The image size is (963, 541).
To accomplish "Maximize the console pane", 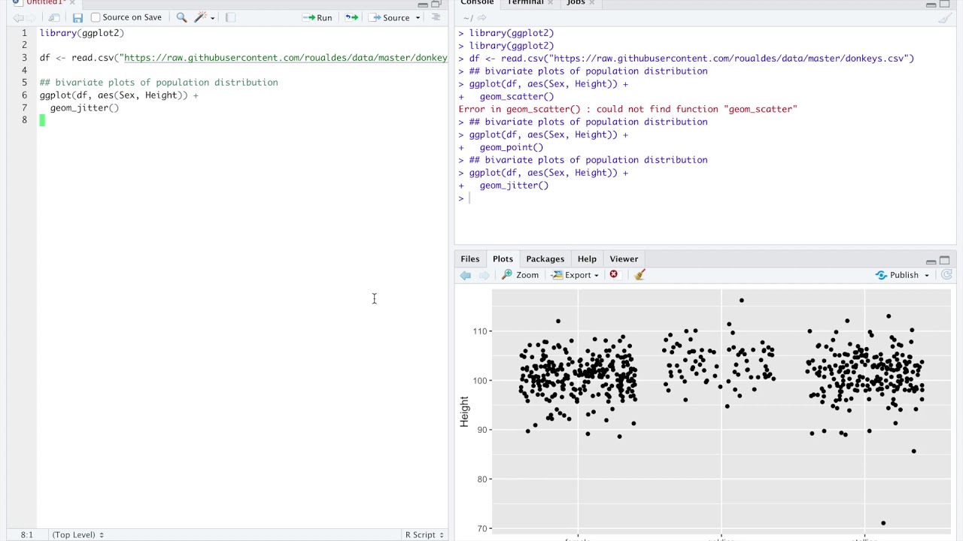I will [x=945, y=4].
